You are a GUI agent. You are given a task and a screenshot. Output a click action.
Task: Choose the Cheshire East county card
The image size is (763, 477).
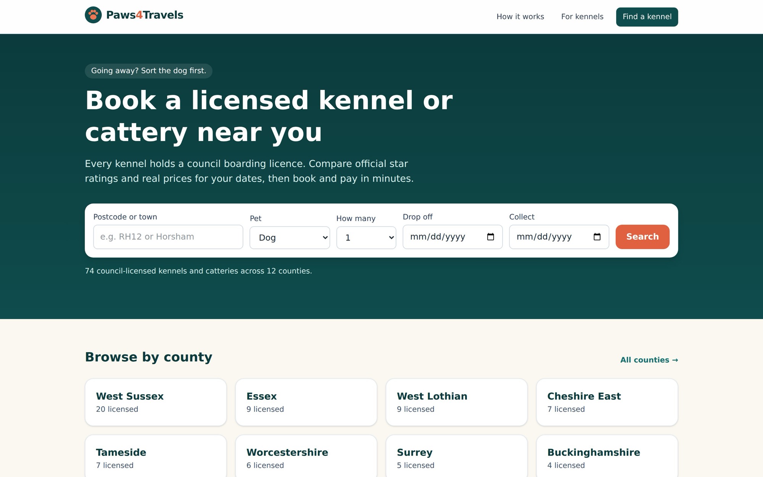[607, 402]
